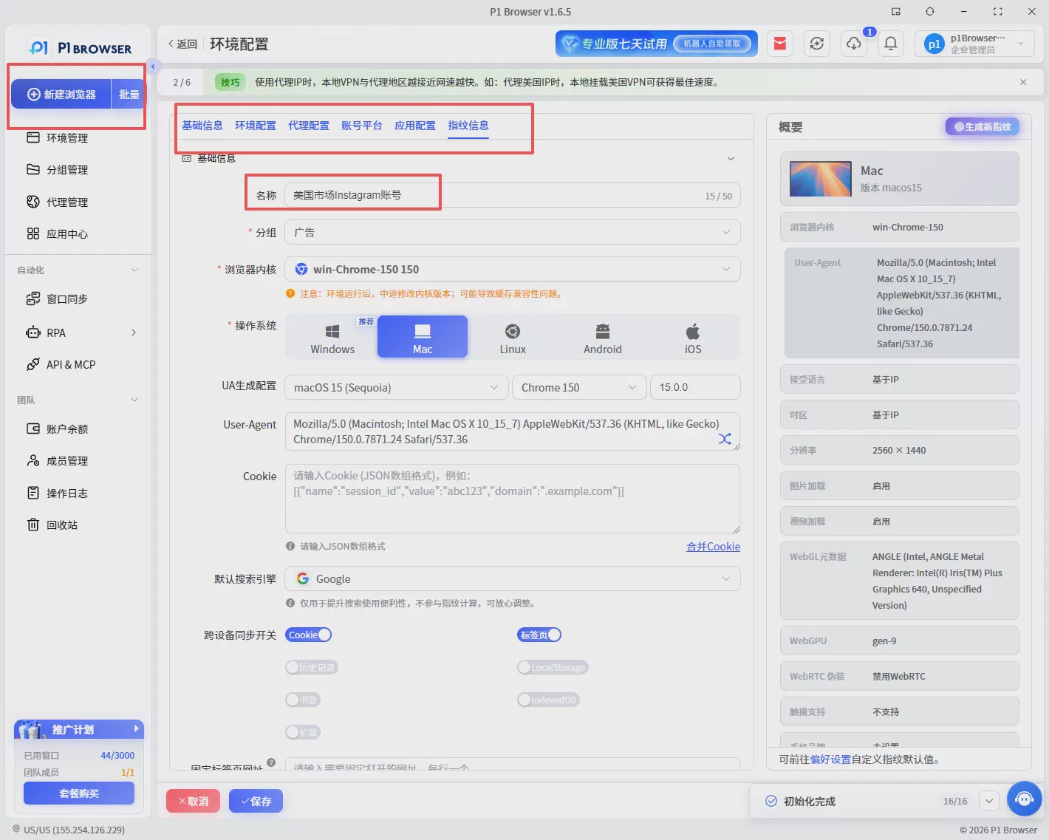The height and width of the screenshot is (840, 1049).
Task: Dismiss the 技巧 tip banner
Action: (1023, 82)
